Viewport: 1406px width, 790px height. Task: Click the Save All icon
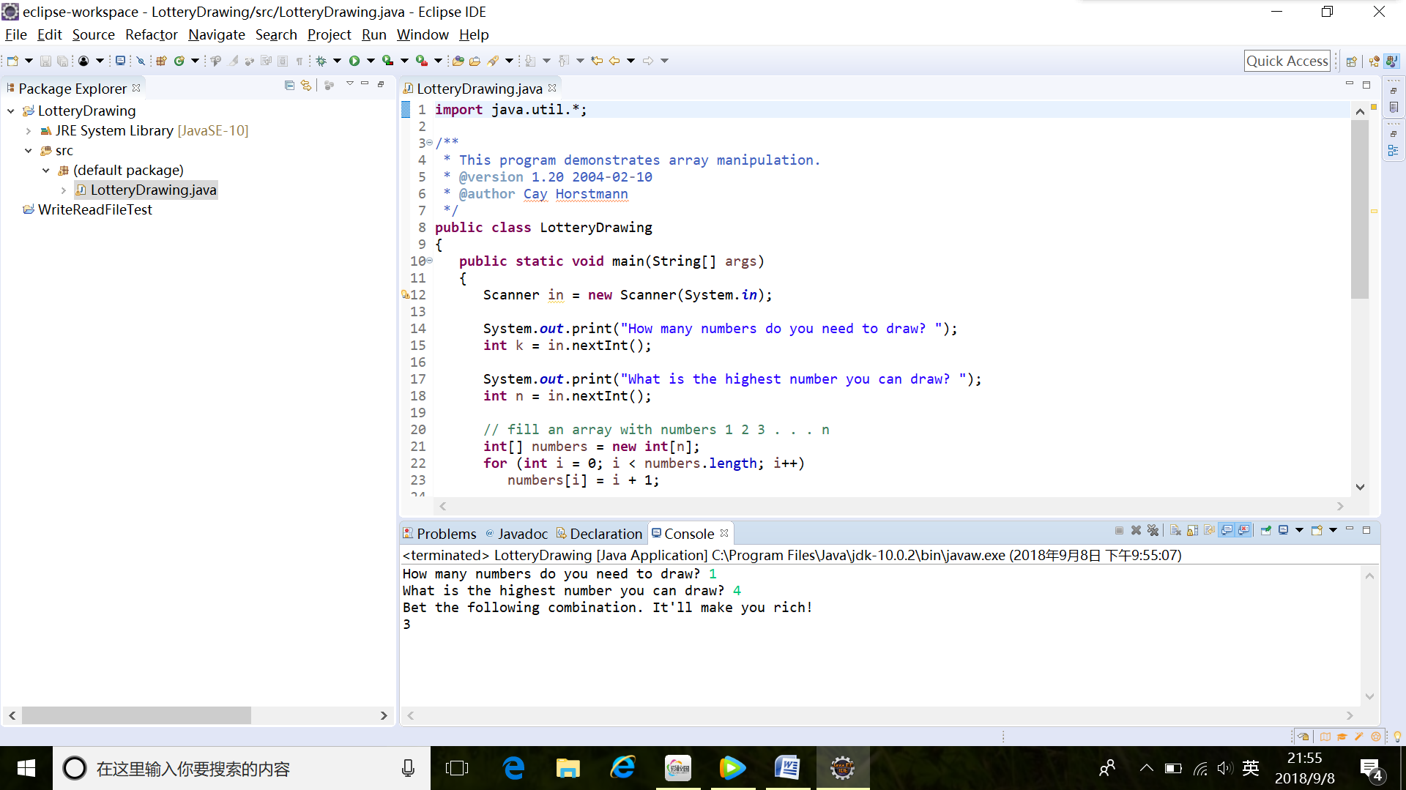63,61
